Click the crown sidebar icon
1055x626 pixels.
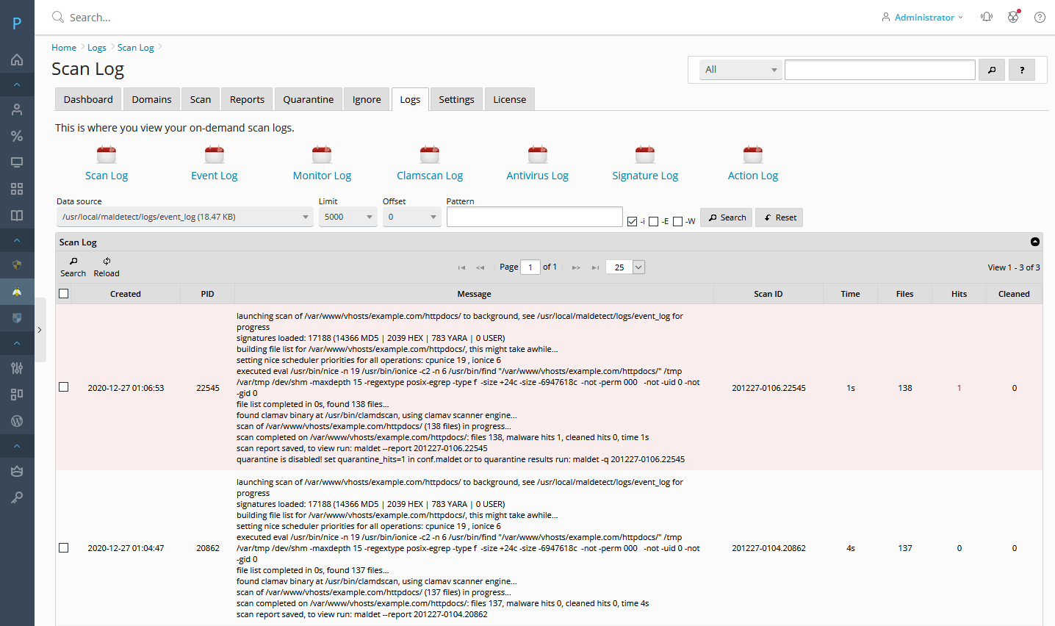point(17,471)
